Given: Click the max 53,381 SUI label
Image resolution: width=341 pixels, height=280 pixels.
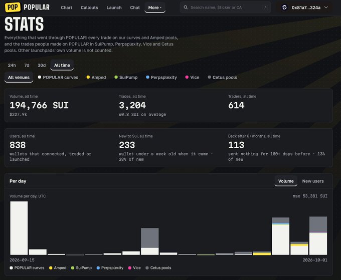Looking at the screenshot, I should pos(310,196).
